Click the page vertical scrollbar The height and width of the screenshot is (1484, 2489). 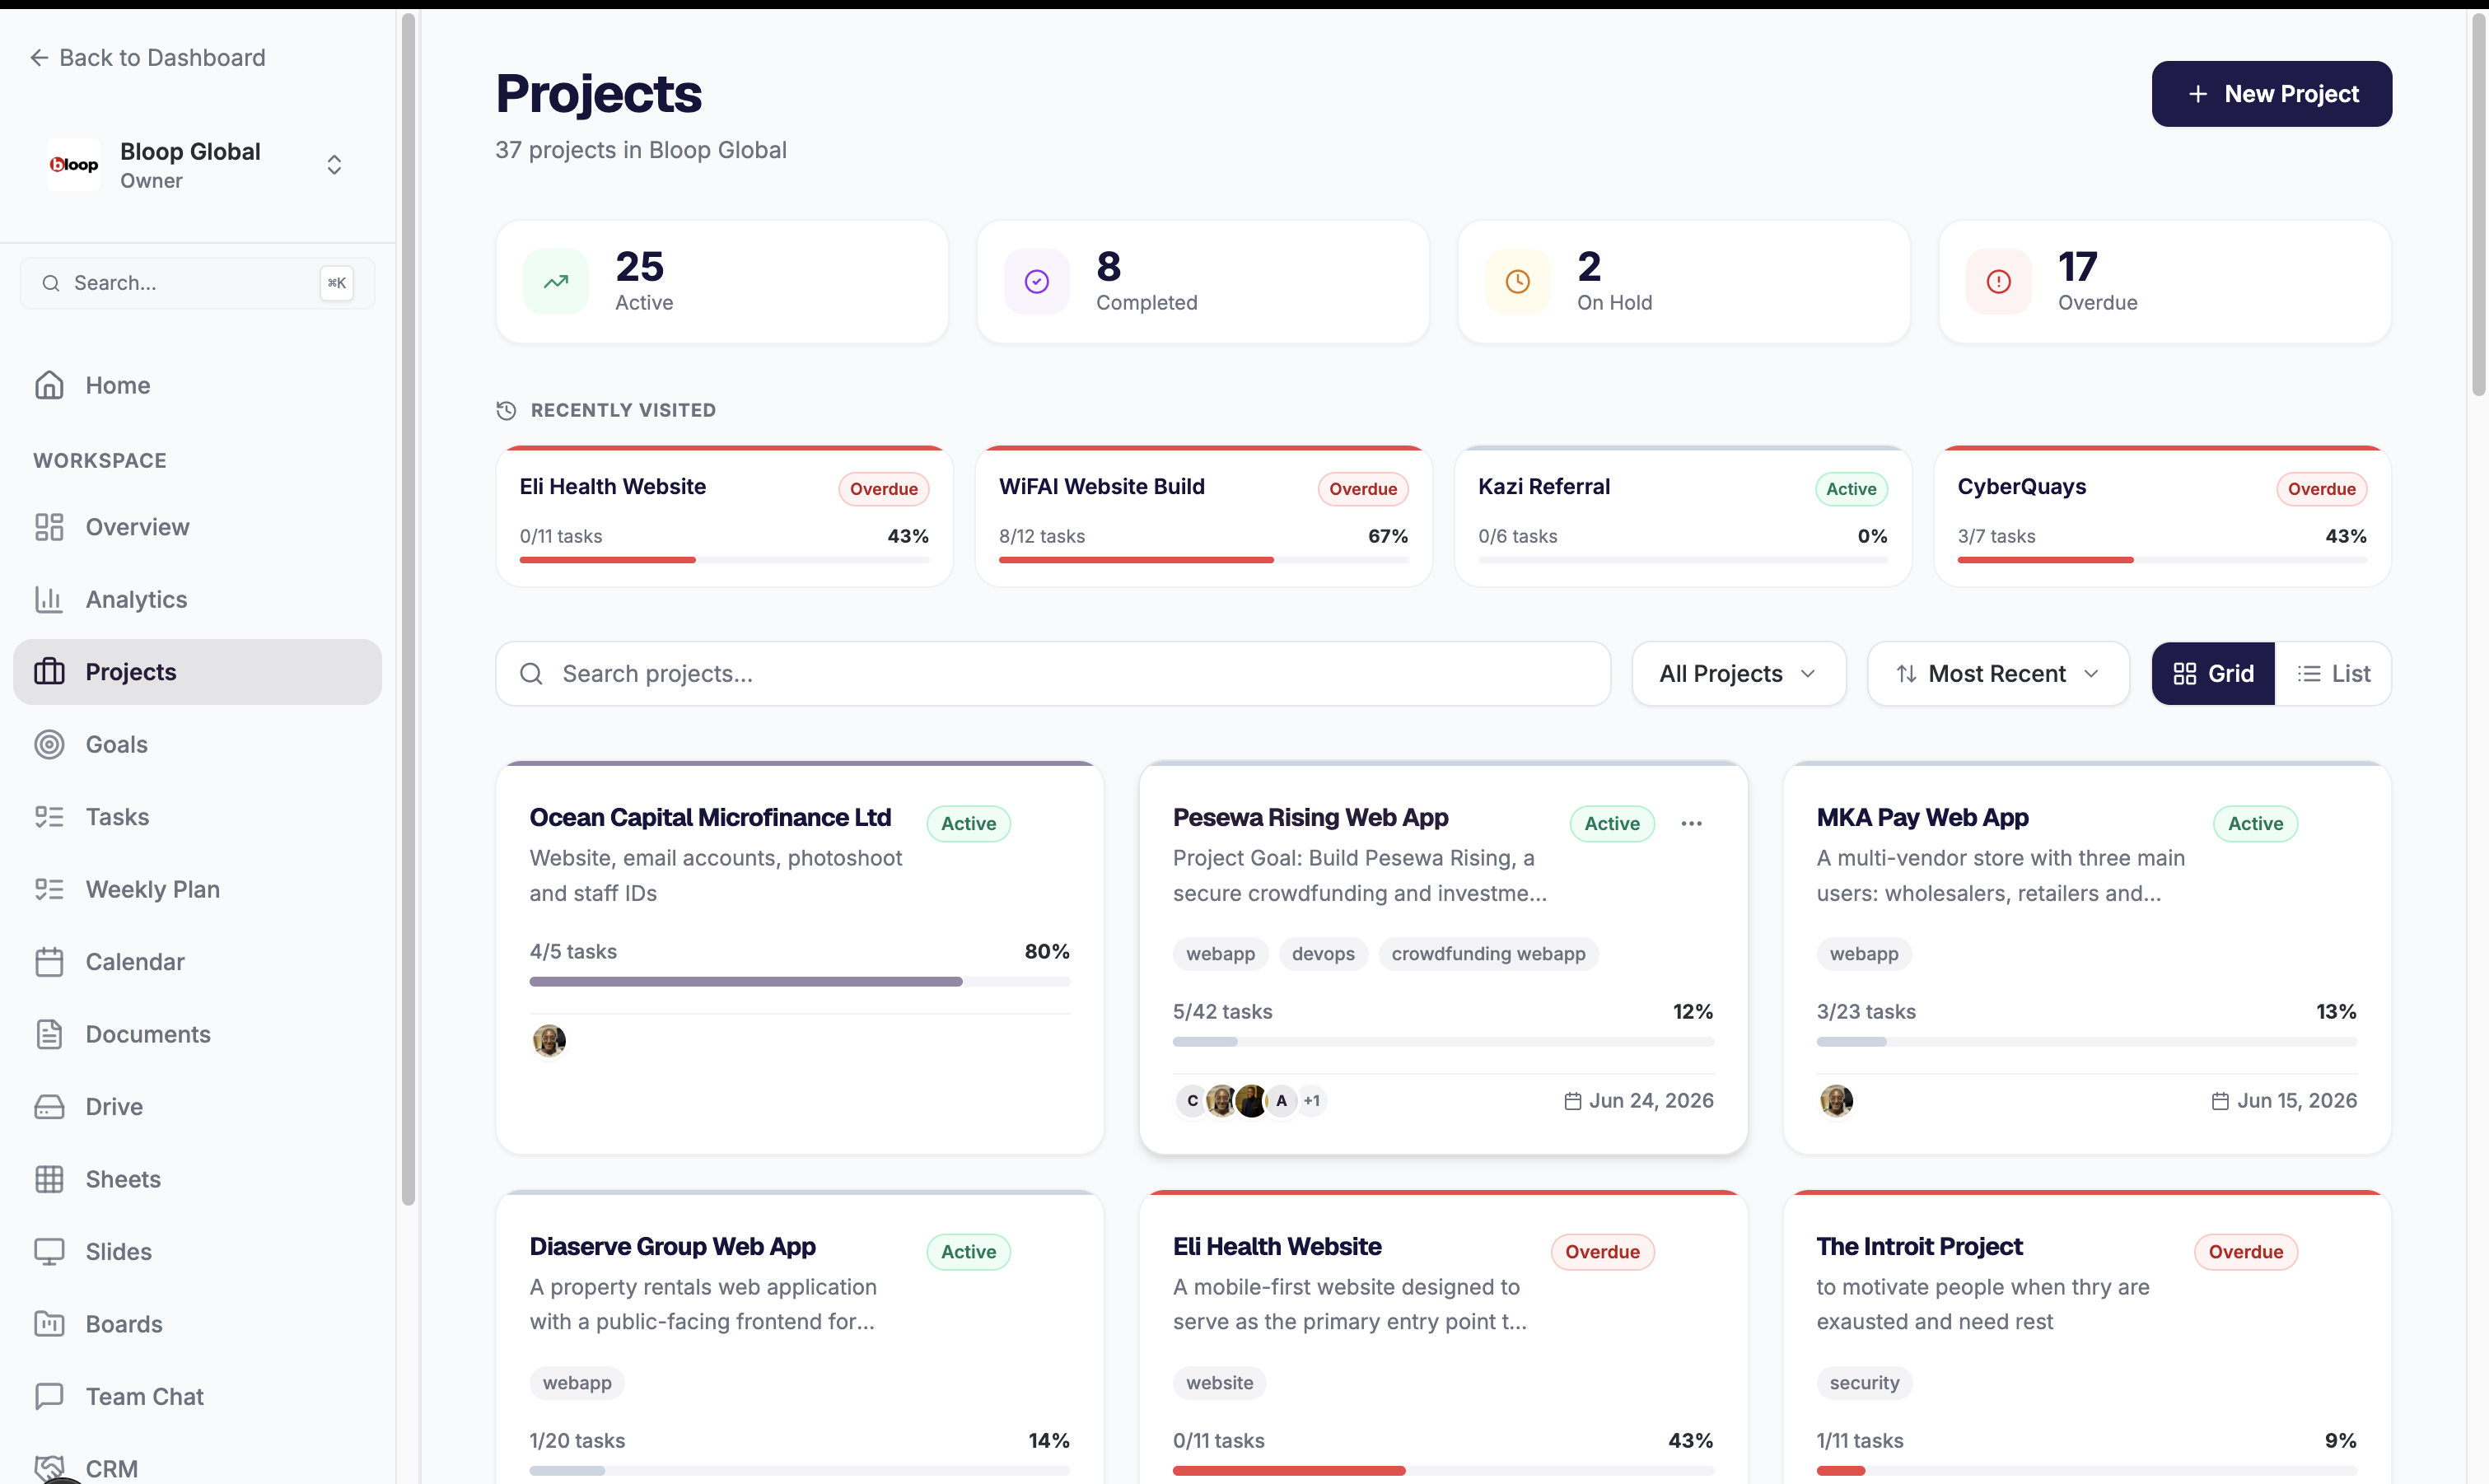[x=2478, y=205]
